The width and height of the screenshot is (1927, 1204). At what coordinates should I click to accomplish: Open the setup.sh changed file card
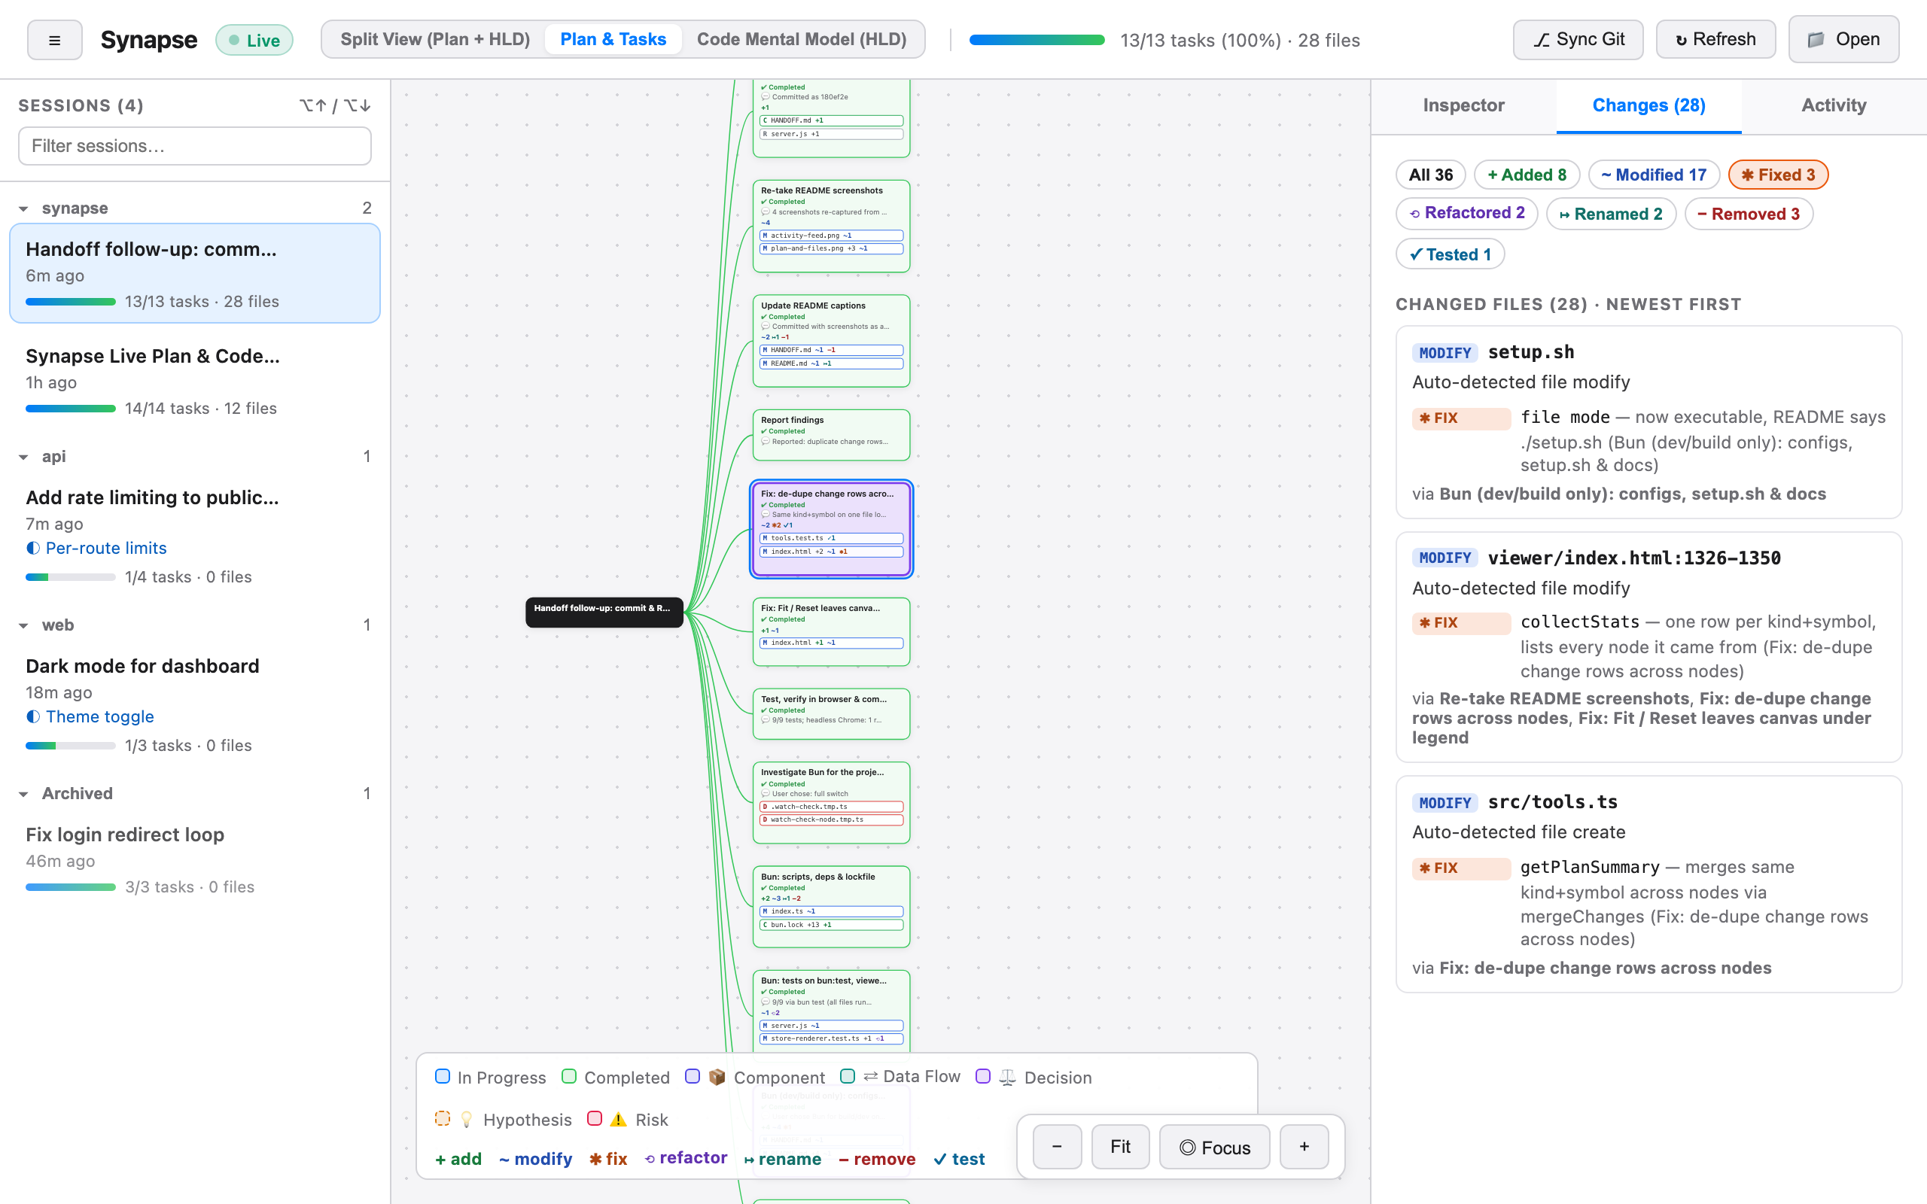pos(1648,422)
